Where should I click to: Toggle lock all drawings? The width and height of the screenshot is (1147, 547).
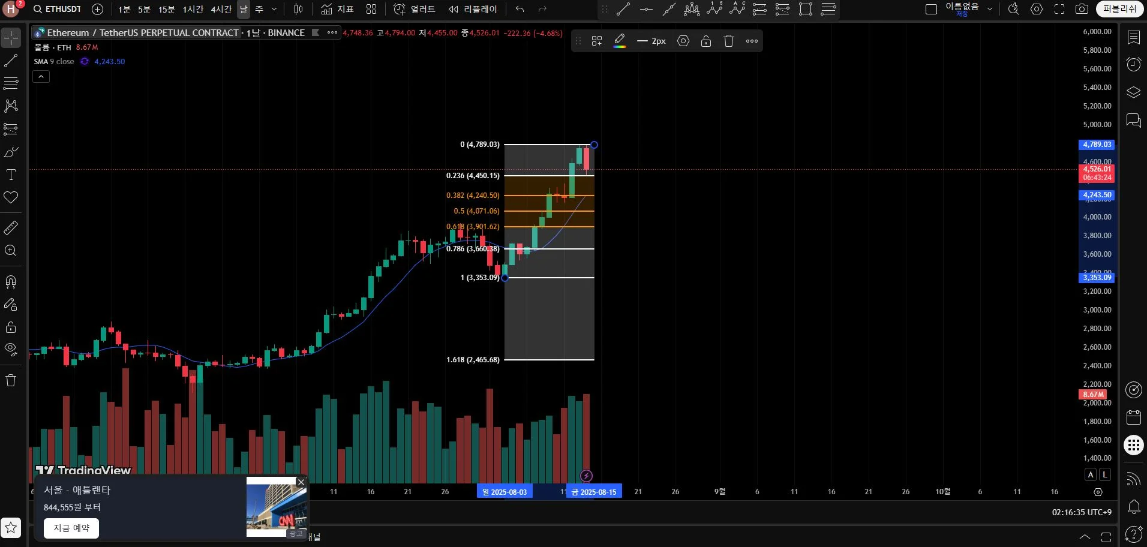pos(11,327)
